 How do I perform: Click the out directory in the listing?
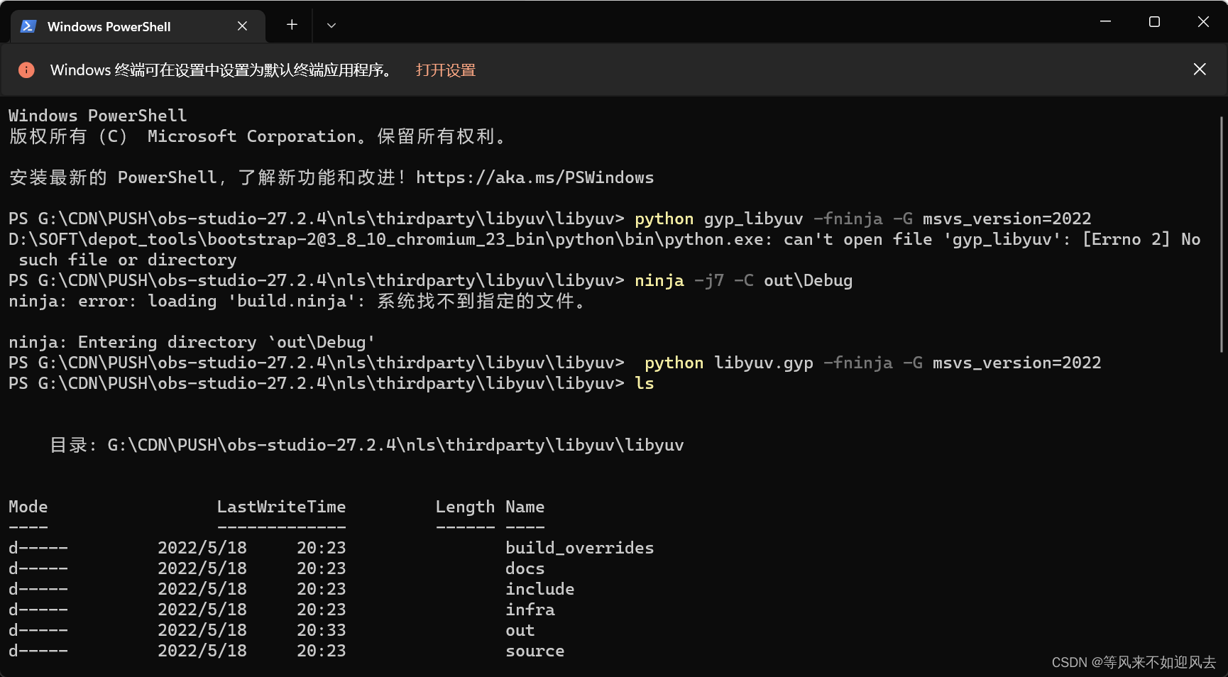click(520, 629)
